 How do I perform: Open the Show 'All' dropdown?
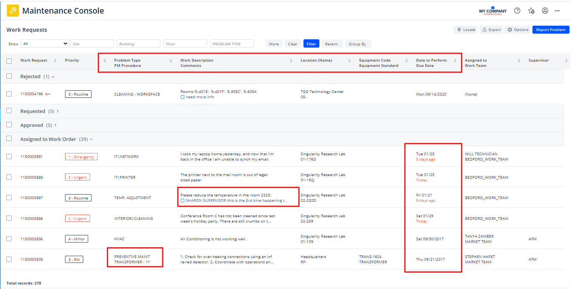pyautogui.click(x=45, y=43)
